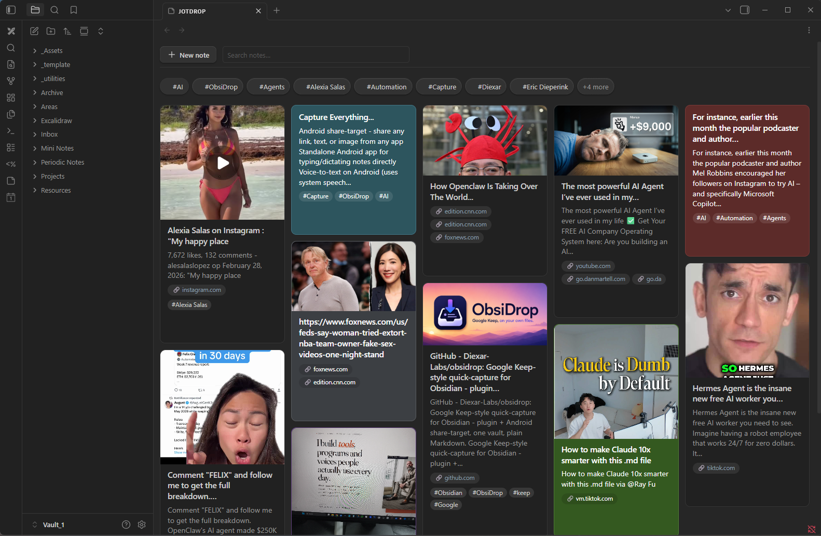
Task: Open the instagram.com link
Action: pyautogui.click(x=197, y=290)
